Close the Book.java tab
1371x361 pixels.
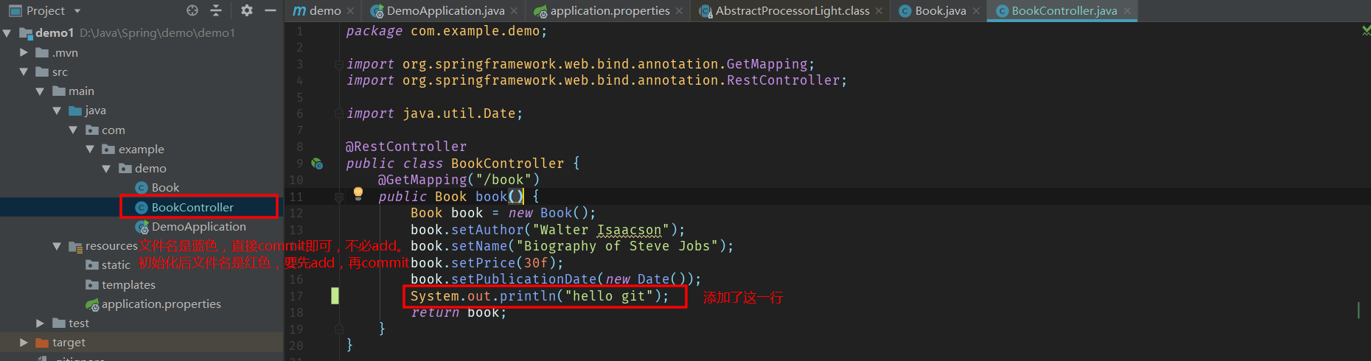click(976, 11)
